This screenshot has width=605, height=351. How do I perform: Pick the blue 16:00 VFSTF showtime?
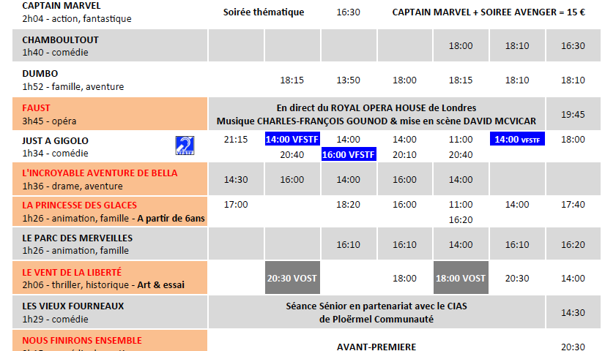(349, 154)
